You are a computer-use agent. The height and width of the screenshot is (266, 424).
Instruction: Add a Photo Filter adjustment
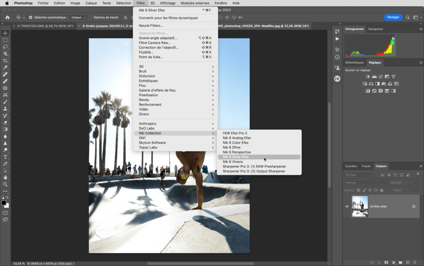point(384,84)
